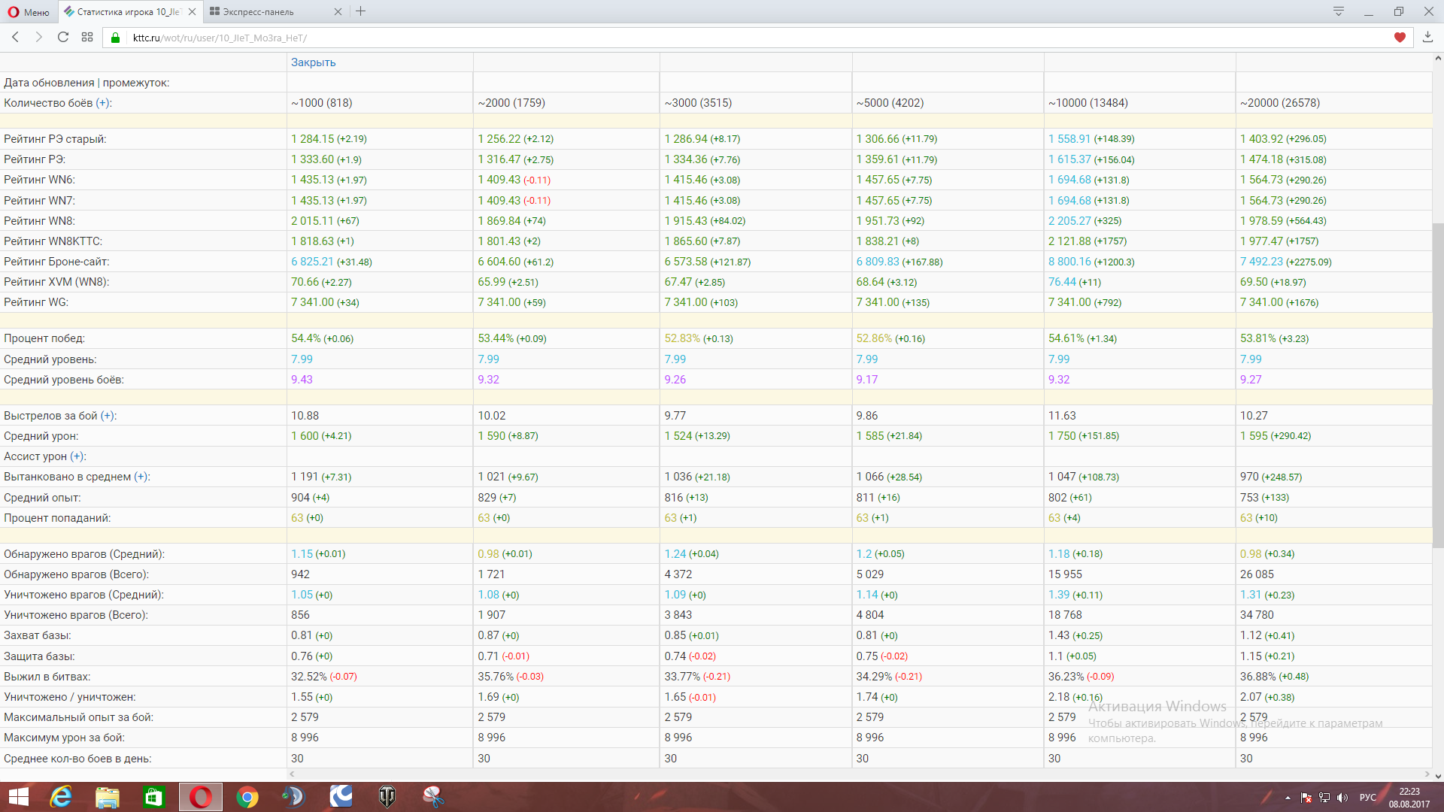Open the network tray icon

pyautogui.click(x=1324, y=798)
